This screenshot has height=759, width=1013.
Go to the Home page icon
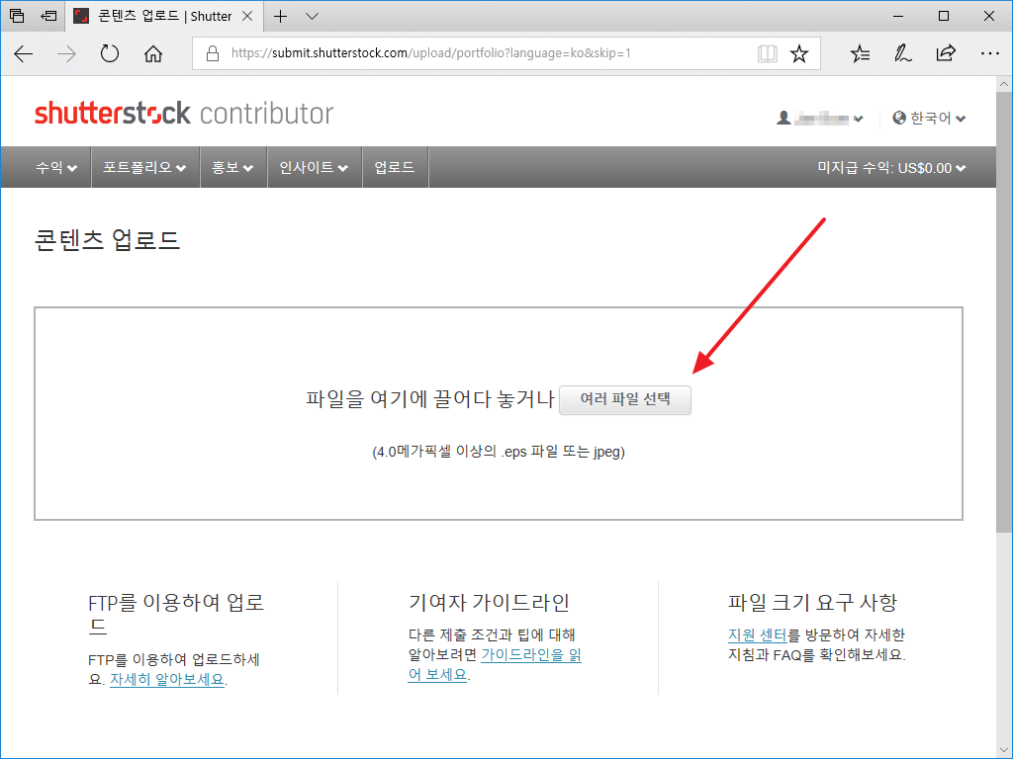click(153, 53)
